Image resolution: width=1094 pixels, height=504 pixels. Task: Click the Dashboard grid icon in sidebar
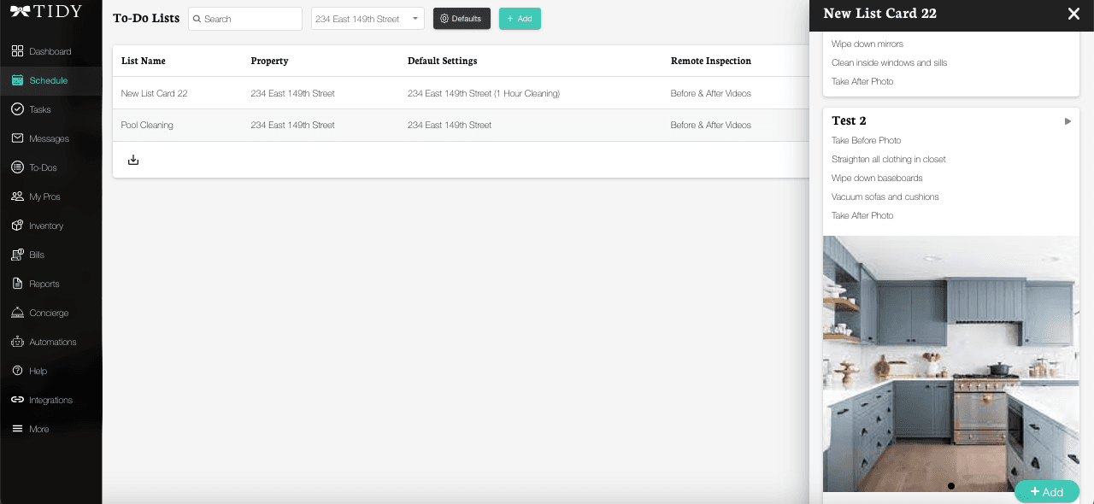click(17, 51)
